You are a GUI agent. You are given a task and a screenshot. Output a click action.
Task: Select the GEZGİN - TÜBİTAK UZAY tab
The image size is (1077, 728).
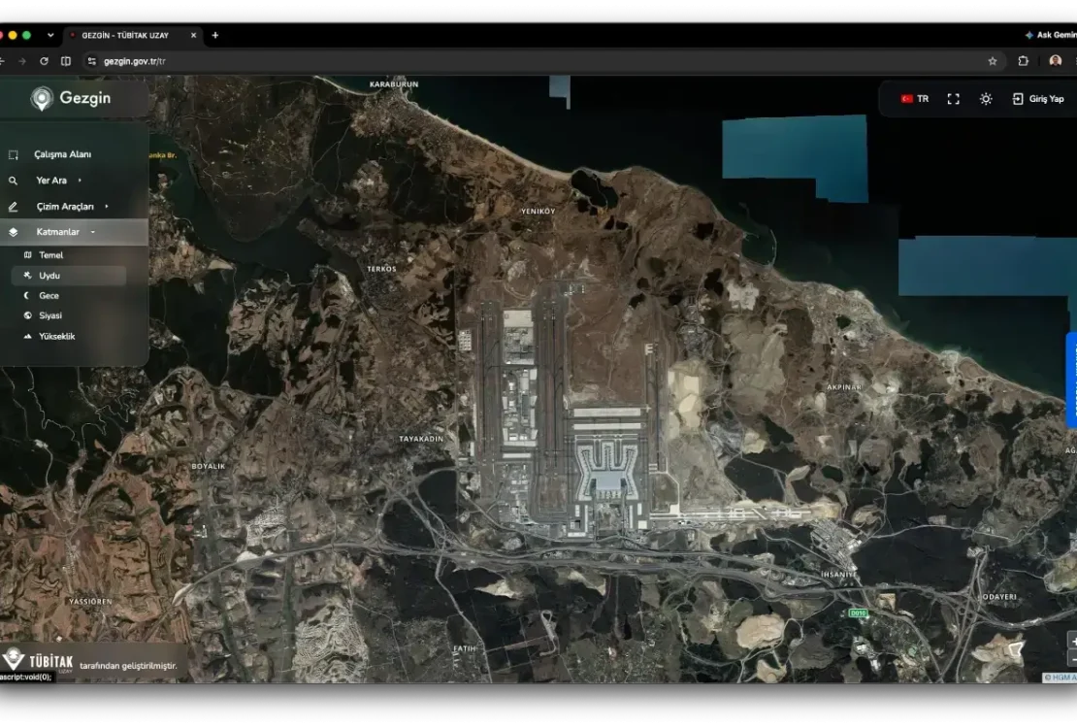133,35
